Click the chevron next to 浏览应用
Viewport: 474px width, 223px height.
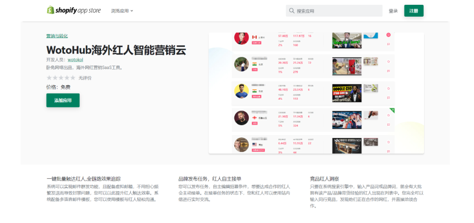click(132, 11)
